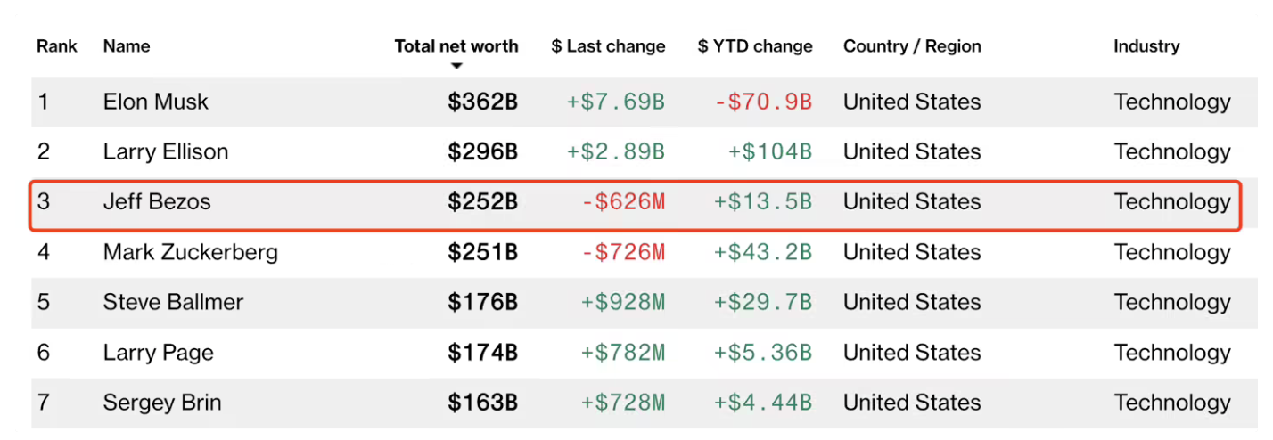The image size is (1273, 440).
Task: Click the $ YTD change column header
Action: point(755,46)
